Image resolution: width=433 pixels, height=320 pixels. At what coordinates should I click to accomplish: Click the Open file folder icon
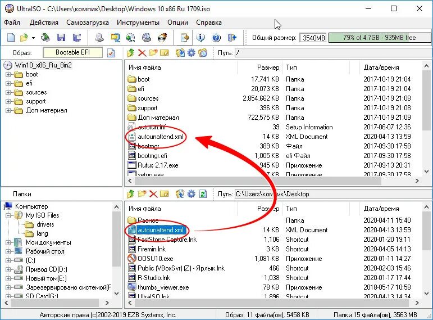click(x=24, y=38)
